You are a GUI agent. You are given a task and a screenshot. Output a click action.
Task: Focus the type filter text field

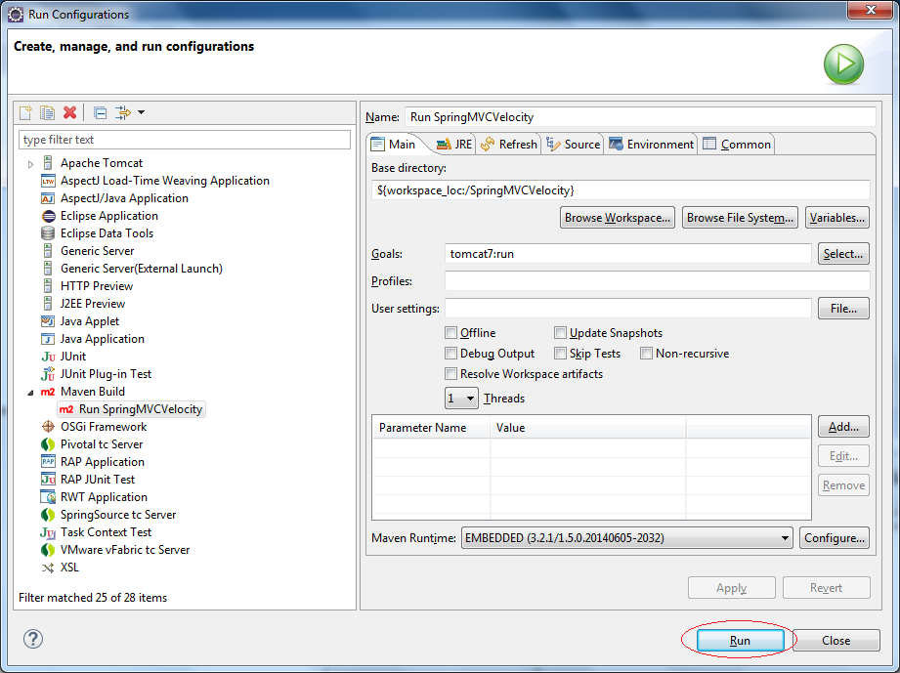[x=185, y=140]
